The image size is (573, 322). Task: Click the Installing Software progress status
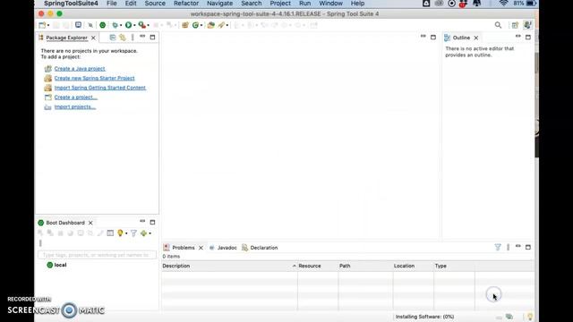click(x=424, y=317)
